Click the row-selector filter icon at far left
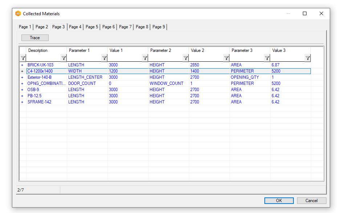The height and width of the screenshot is (213, 341). click(23, 58)
